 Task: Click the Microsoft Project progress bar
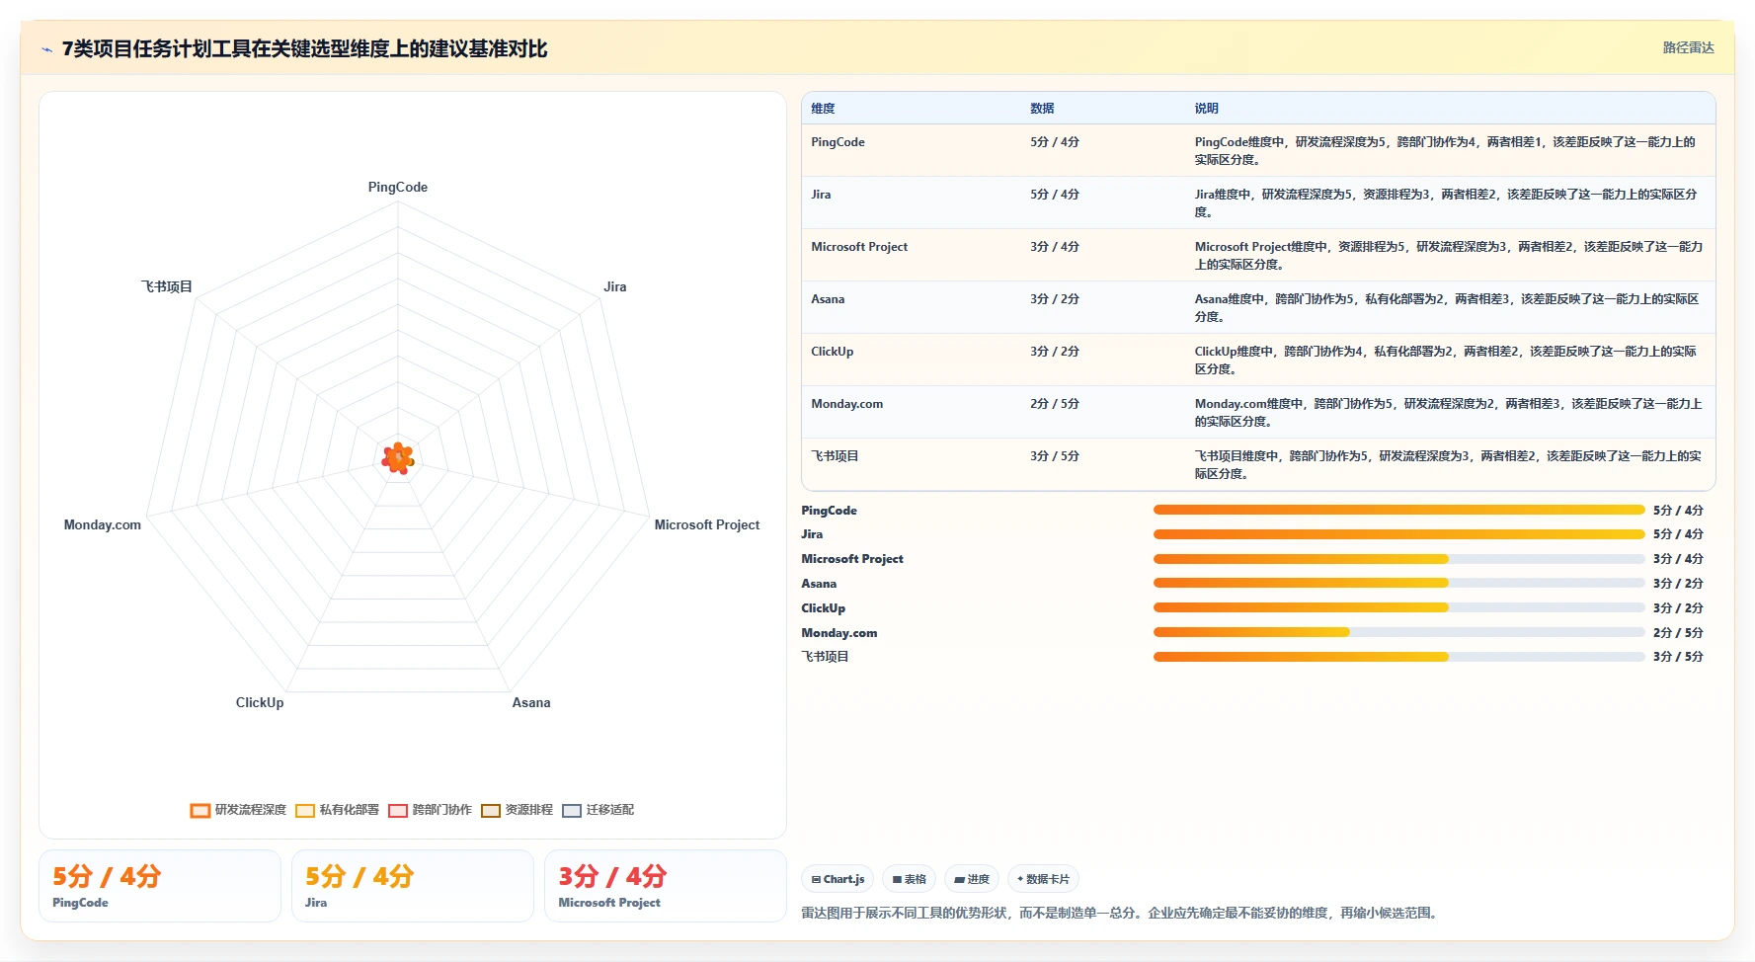[x=1398, y=559]
